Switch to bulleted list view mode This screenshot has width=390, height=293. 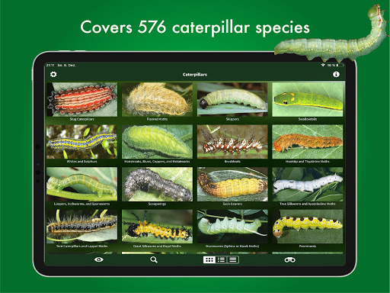[x=221, y=259]
